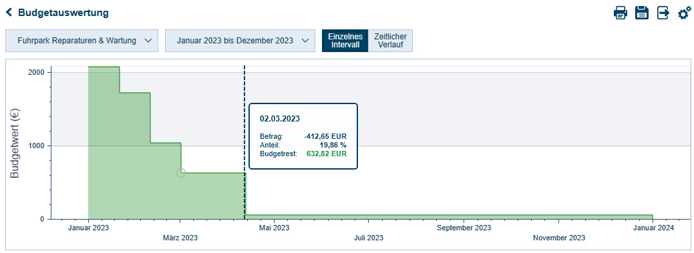This screenshot has height=253, width=694.
Task: Go back using the left chevron icon
Action: click(x=9, y=13)
